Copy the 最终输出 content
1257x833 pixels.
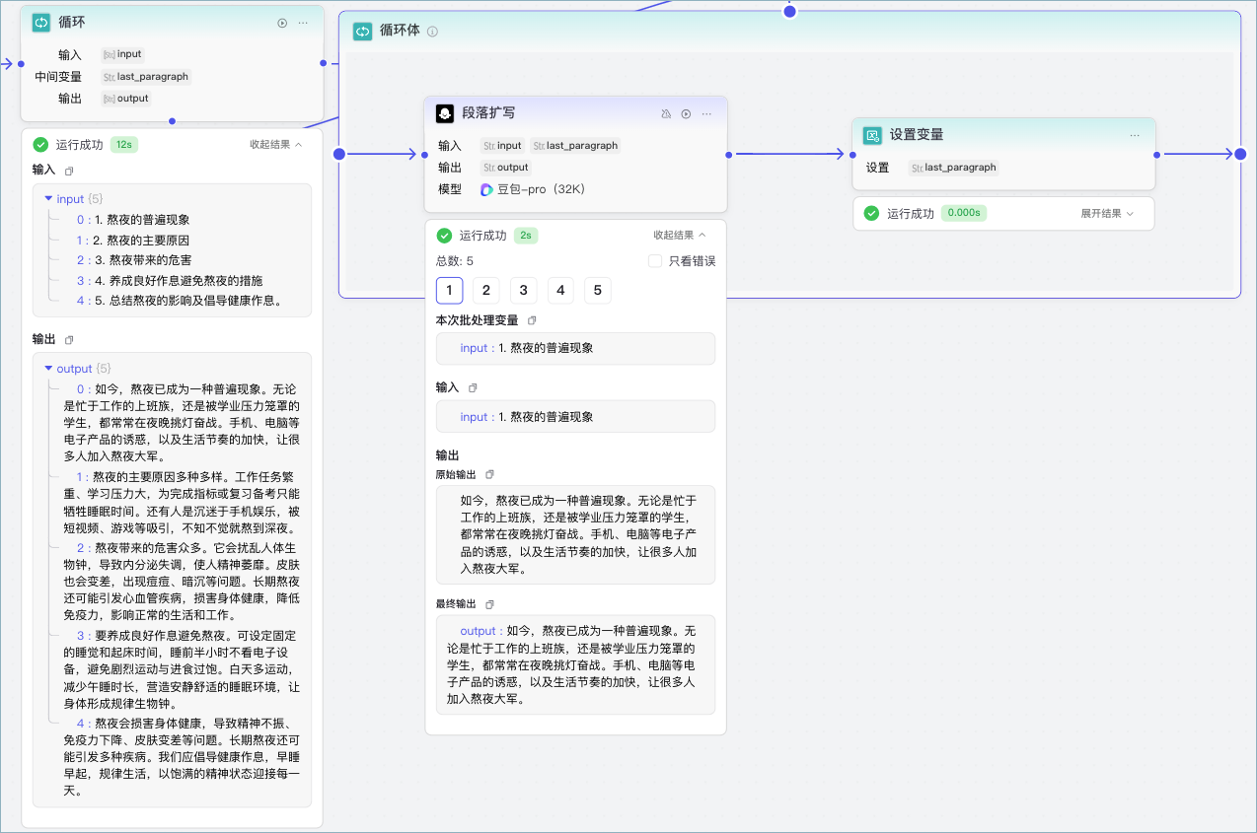point(489,603)
